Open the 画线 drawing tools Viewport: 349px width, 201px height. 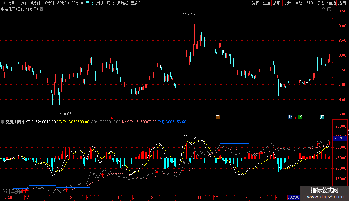[x=298, y=3]
